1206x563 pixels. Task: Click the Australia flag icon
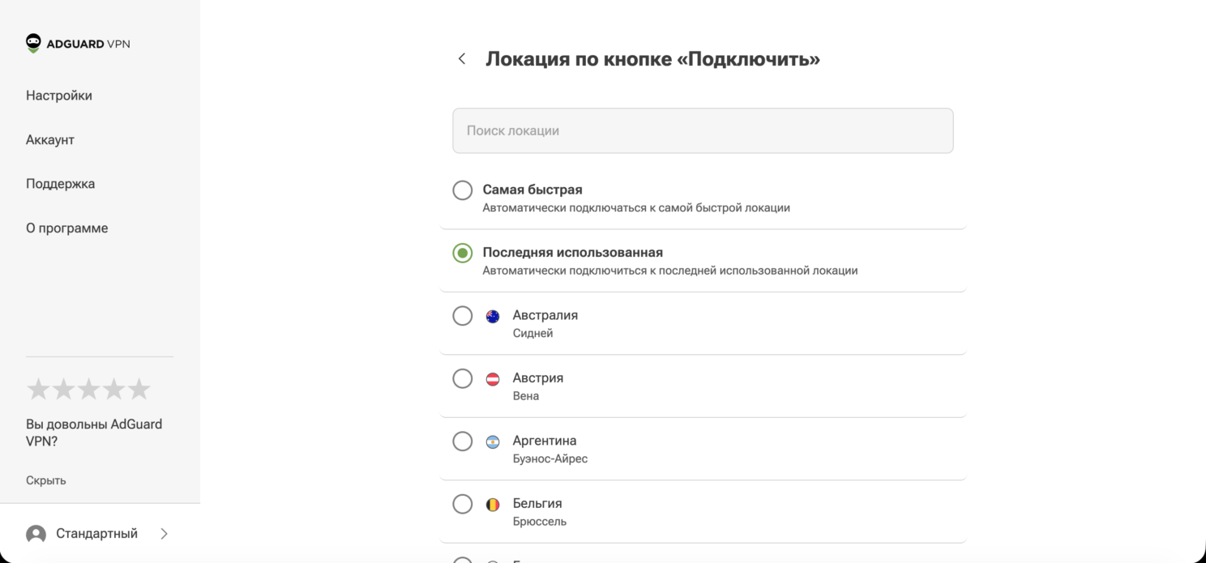(493, 316)
